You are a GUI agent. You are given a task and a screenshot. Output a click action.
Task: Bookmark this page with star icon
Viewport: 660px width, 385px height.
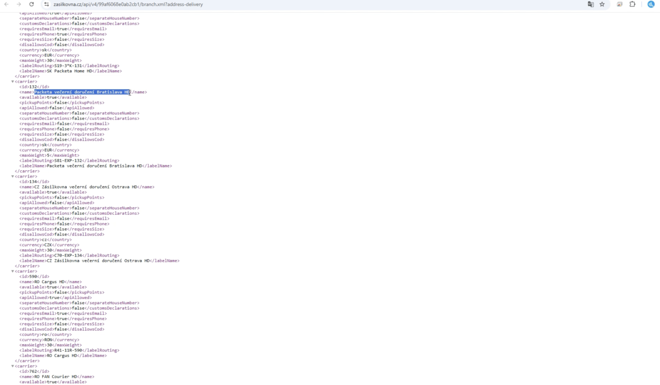[x=602, y=4]
